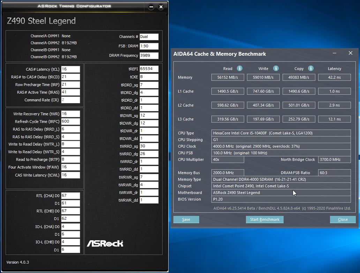Click the RAS# to CAS# Delay (tRCD) field
The height and width of the screenshot is (273, 360).
pyautogui.click(x=70, y=77)
